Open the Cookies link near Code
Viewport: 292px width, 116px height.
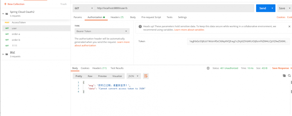281,17
